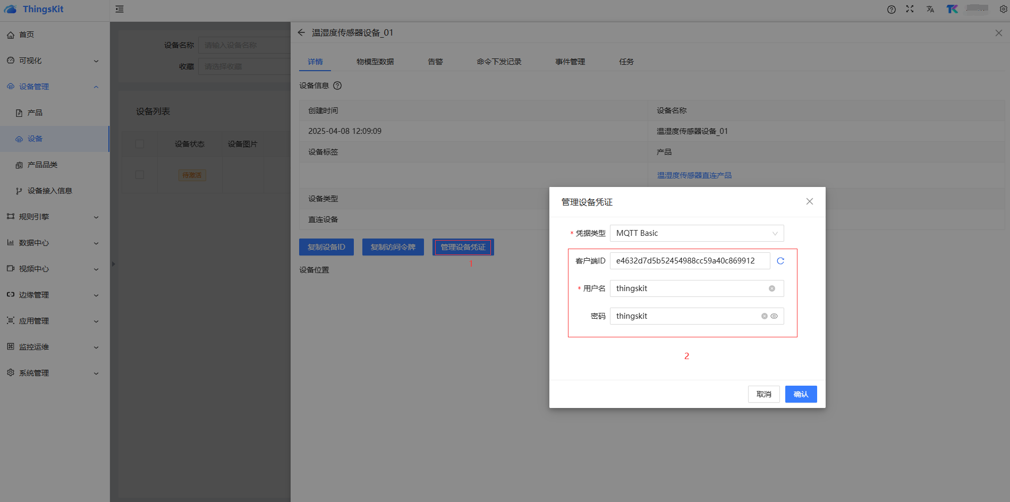The image size is (1010, 502).
Task: Clear the password field with its X icon
Action: pos(764,316)
